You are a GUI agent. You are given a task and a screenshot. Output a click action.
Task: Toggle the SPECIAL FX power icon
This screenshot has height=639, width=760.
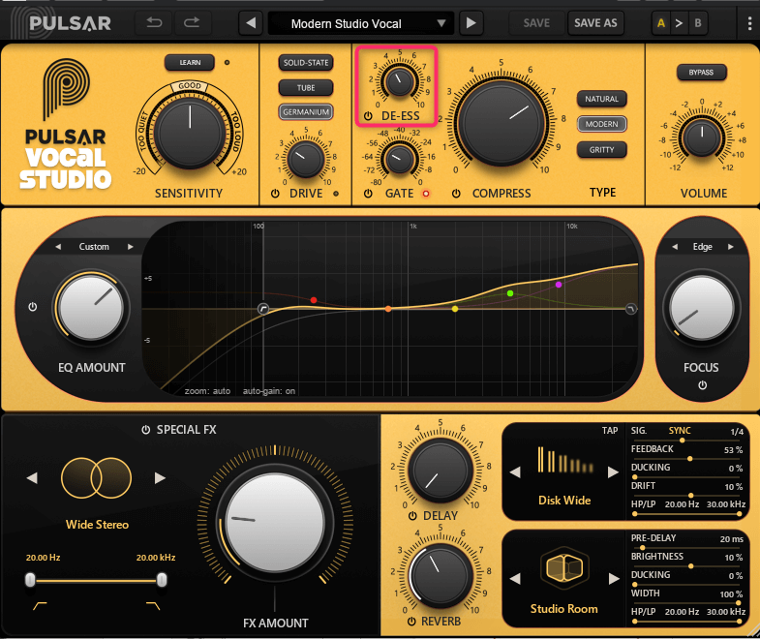coord(145,430)
